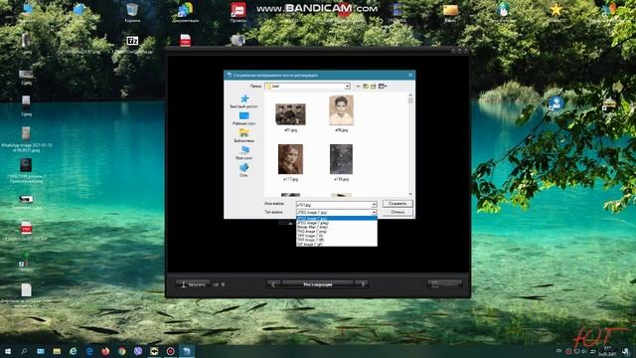
Task: Select the young man portrait thumbnail
Action: pyautogui.click(x=341, y=110)
